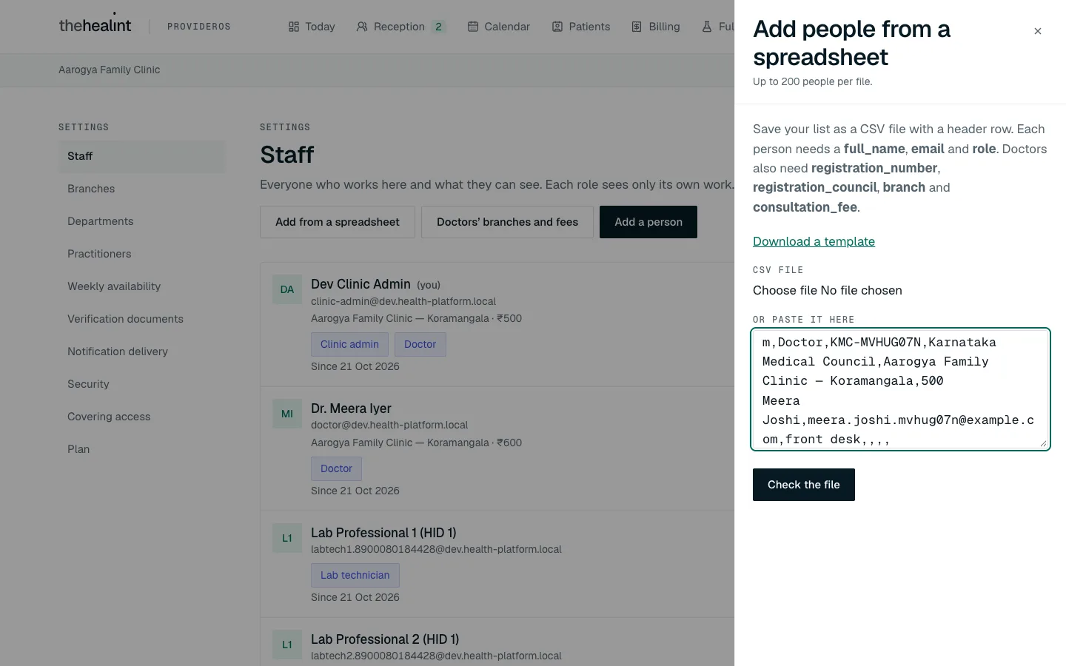Image resolution: width=1066 pixels, height=666 pixels.
Task: Open Covering access settings
Action: tap(142, 417)
